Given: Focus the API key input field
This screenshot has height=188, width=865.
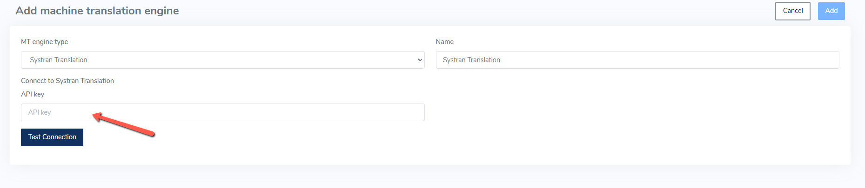Looking at the screenshot, I should pos(222,112).
